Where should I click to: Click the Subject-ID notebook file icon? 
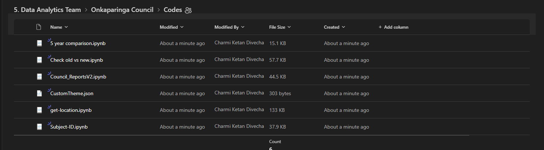tap(39, 127)
